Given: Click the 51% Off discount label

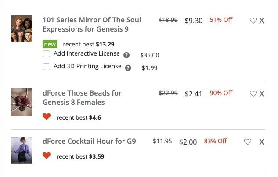Looking at the screenshot, I should (221, 20).
